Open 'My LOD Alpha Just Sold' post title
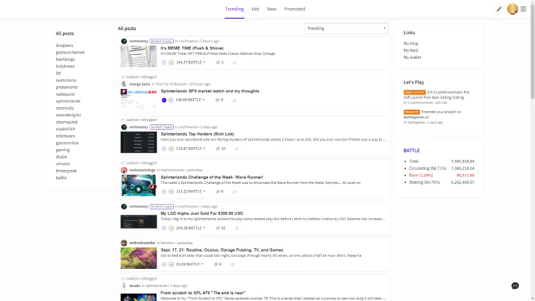Screen dimensions: 535x301 202,213
